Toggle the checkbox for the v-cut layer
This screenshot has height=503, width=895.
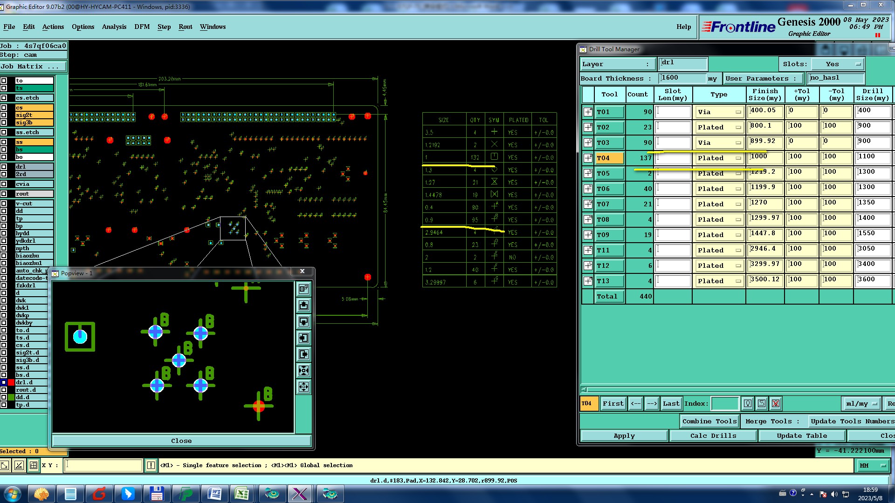tap(4, 204)
